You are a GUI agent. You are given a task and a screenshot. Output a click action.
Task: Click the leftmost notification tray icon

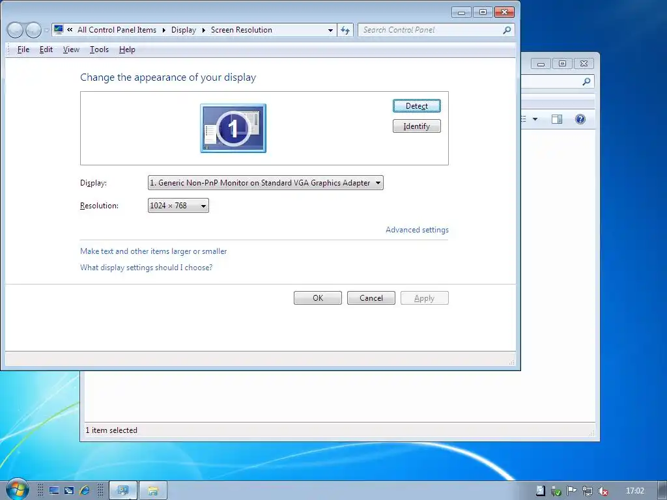click(540, 491)
